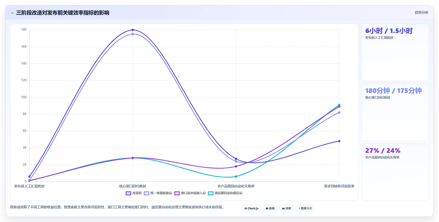Click the 进度 chip
This screenshot has width=439, height=222.
pos(287,208)
